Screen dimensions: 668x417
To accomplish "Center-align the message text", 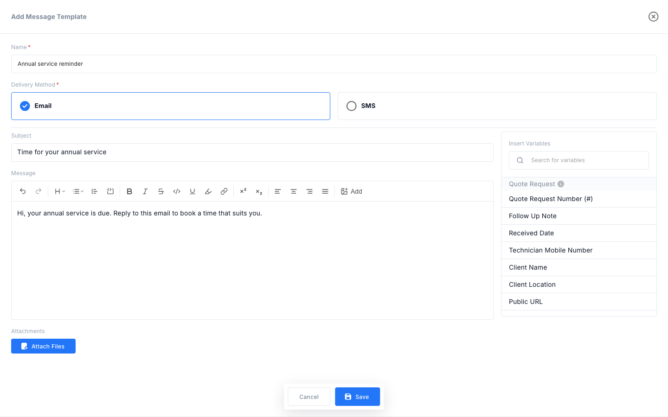I will click(294, 191).
